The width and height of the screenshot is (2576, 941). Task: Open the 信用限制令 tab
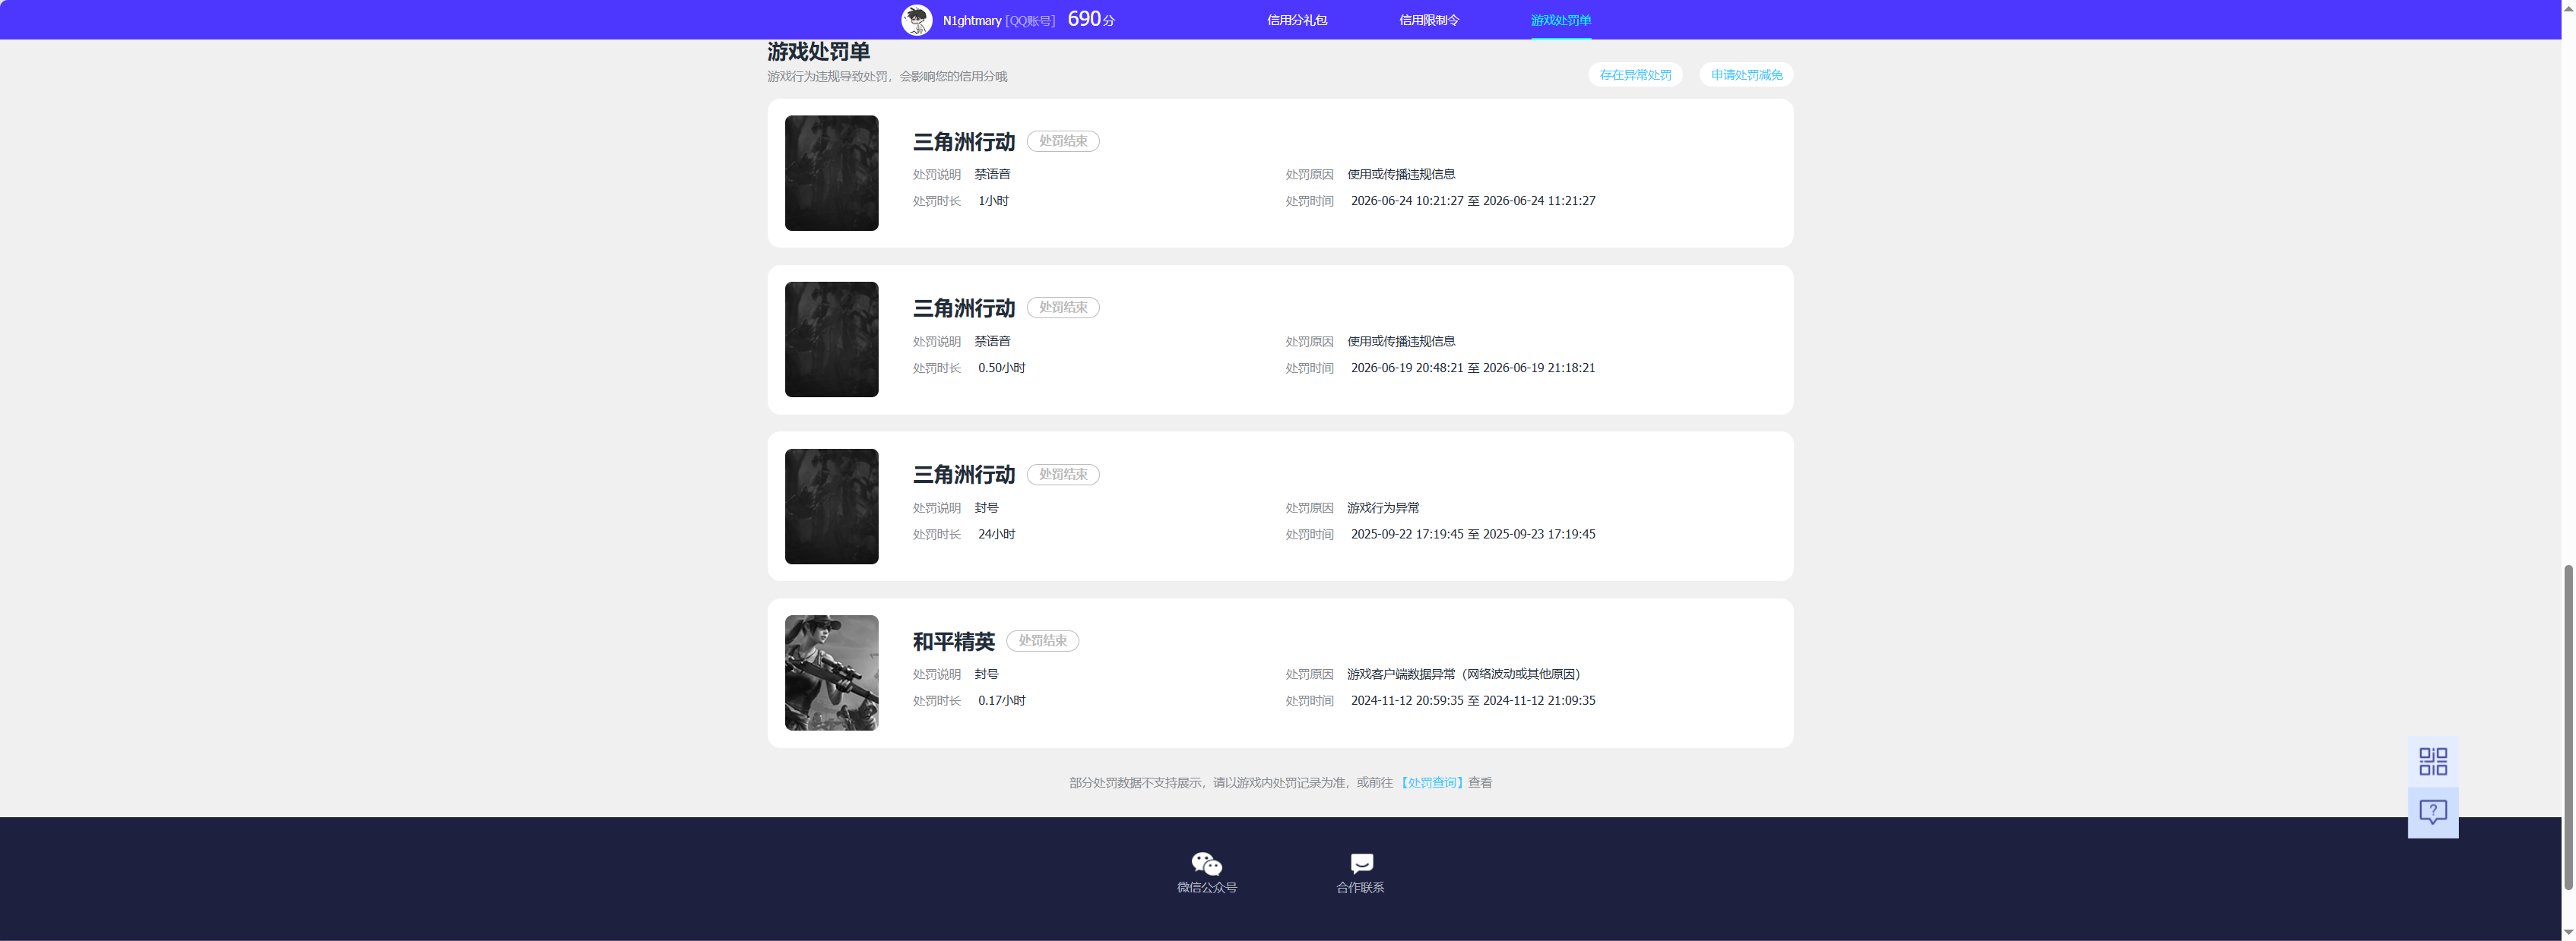1428,20
